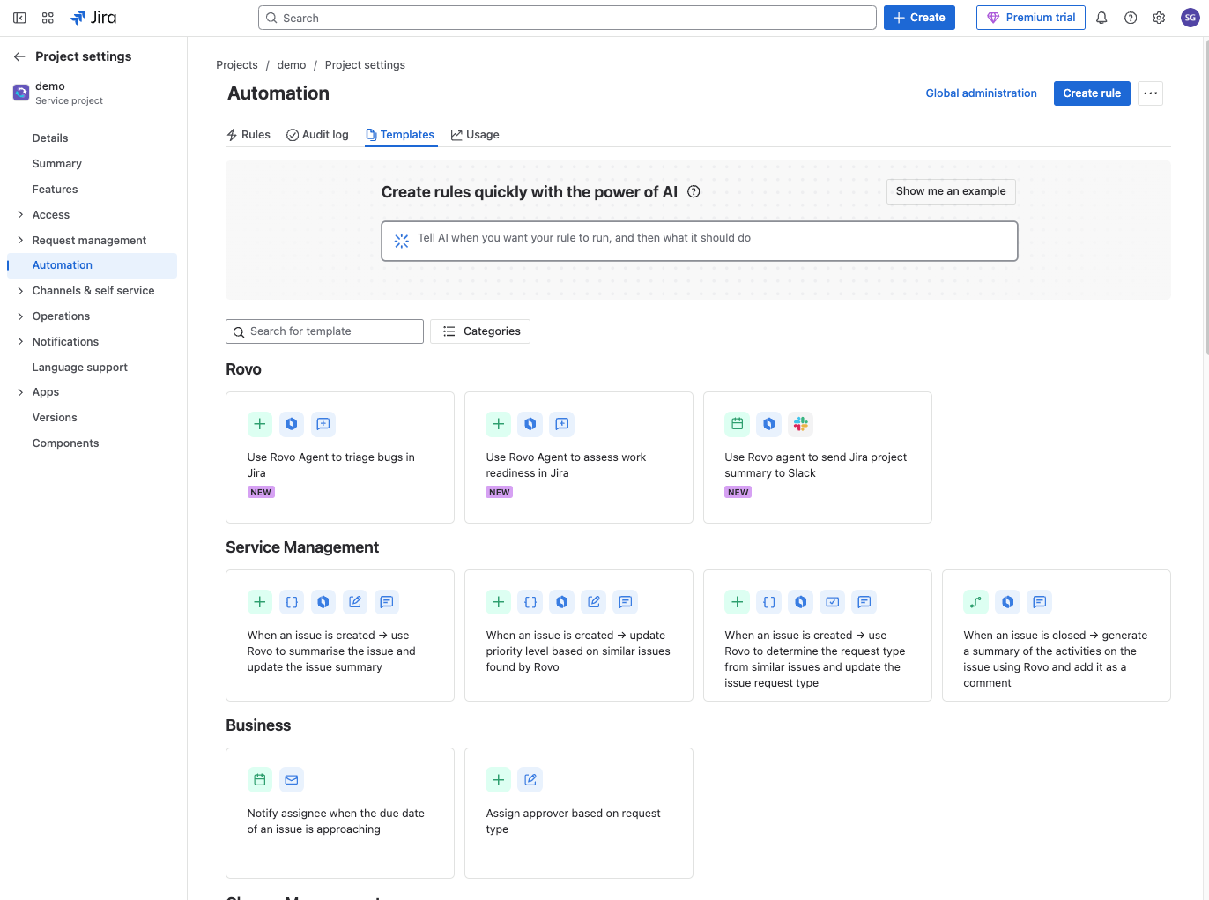1209x900 pixels.
Task: Click the AI sparkle icon in prompt box
Action: point(402,241)
